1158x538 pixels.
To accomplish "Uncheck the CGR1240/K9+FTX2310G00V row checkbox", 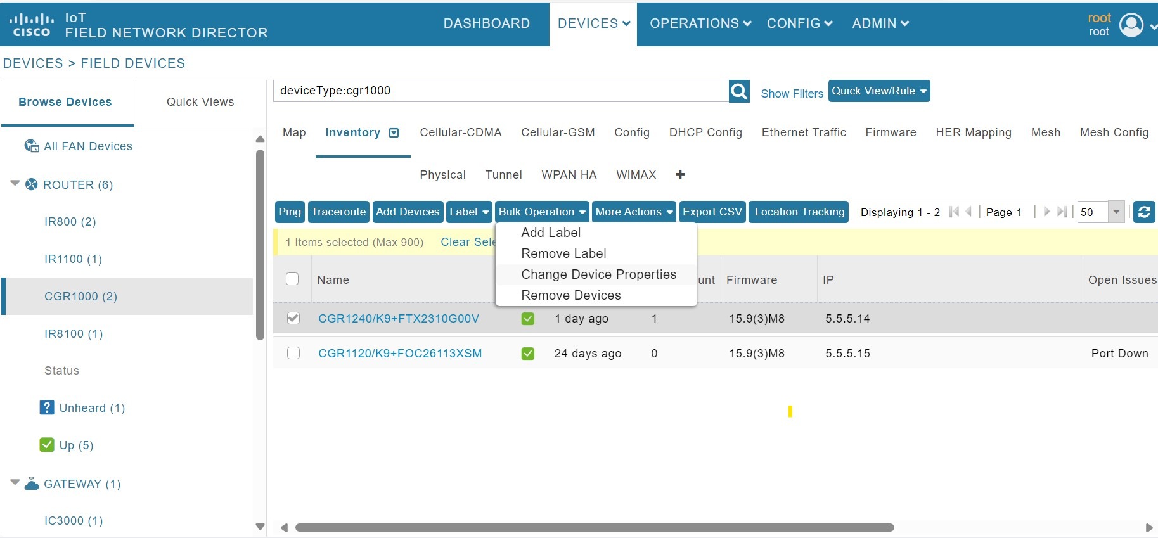I will [x=293, y=318].
